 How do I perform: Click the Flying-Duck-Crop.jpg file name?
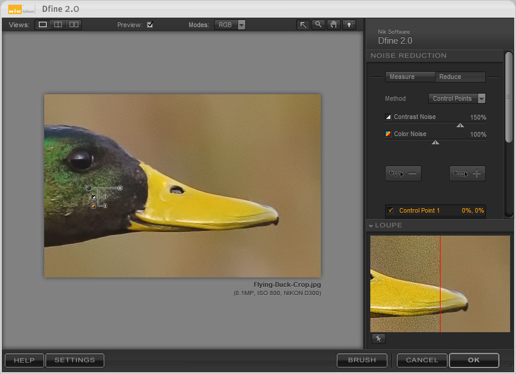(287, 284)
